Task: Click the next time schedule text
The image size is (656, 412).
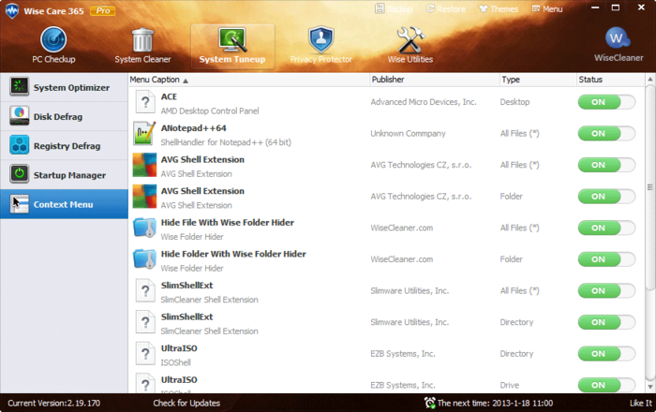Action: point(495,403)
